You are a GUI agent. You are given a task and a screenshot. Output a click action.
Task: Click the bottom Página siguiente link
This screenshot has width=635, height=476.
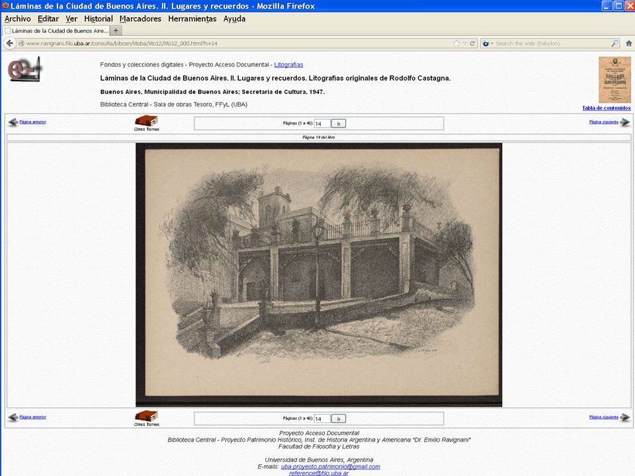(604, 417)
